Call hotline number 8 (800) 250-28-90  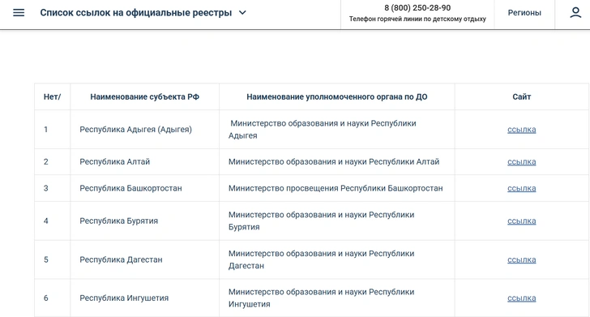pos(417,8)
